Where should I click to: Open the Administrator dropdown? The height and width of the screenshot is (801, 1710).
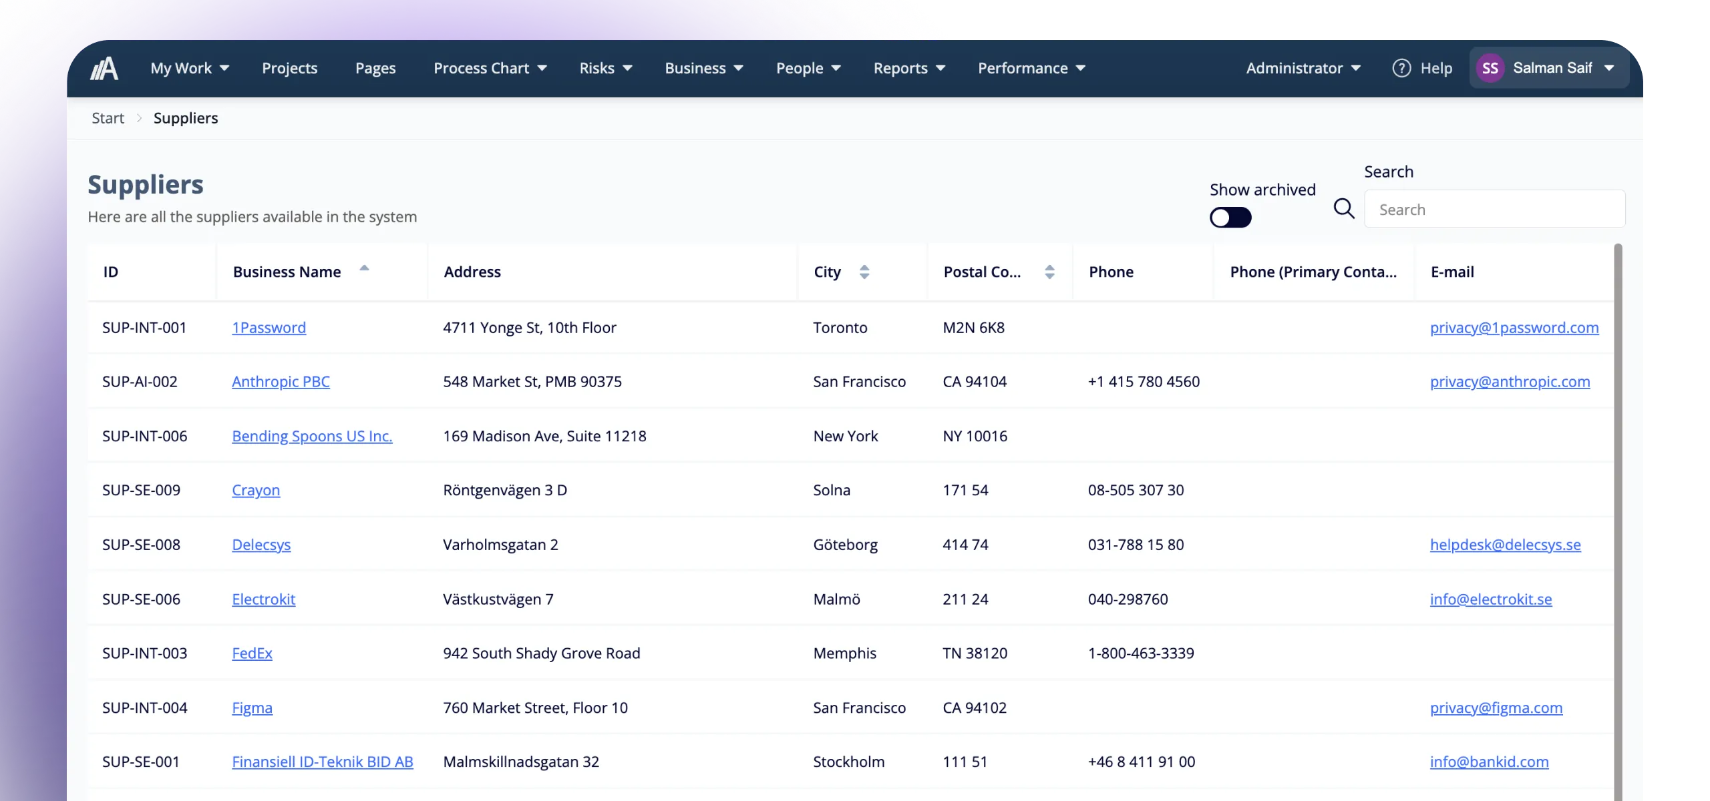(x=1303, y=68)
